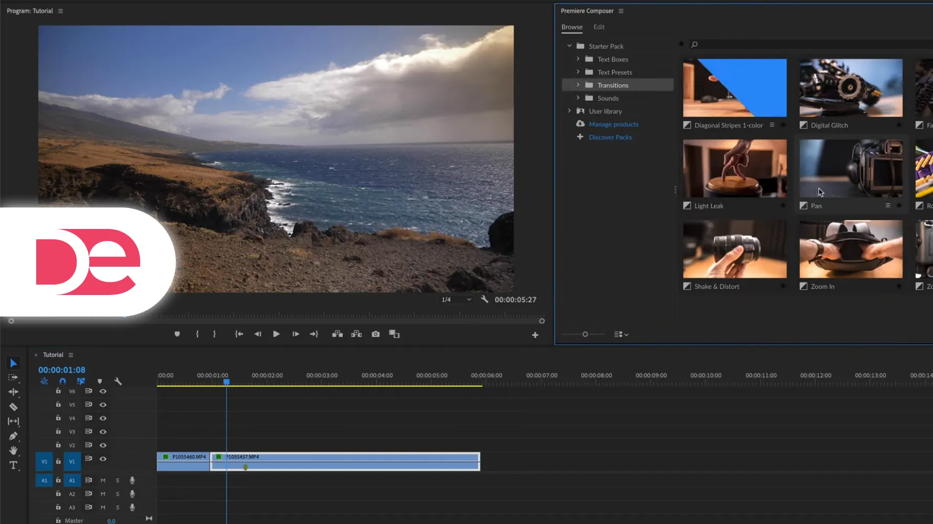Open the playback resolution 1/4 dropdown
Image resolution: width=933 pixels, height=524 pixels.
tap(456, 300)
